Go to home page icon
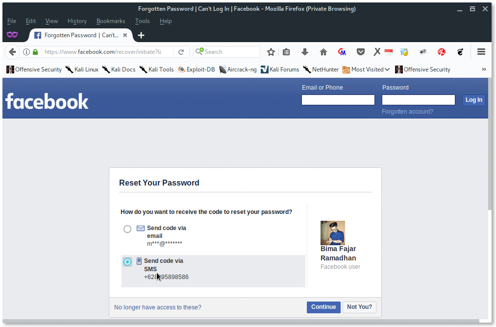 coord(323,52)
